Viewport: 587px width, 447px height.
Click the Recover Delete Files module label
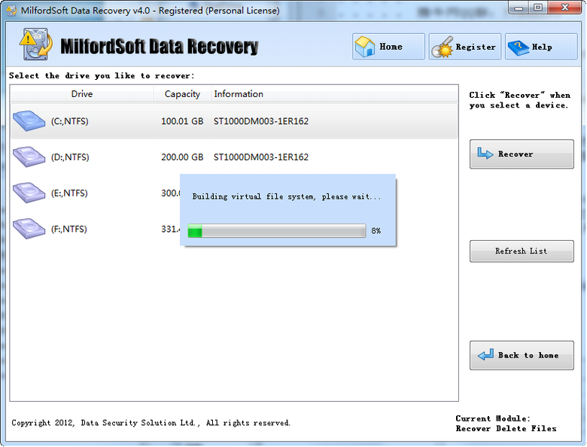coord(506,429)
